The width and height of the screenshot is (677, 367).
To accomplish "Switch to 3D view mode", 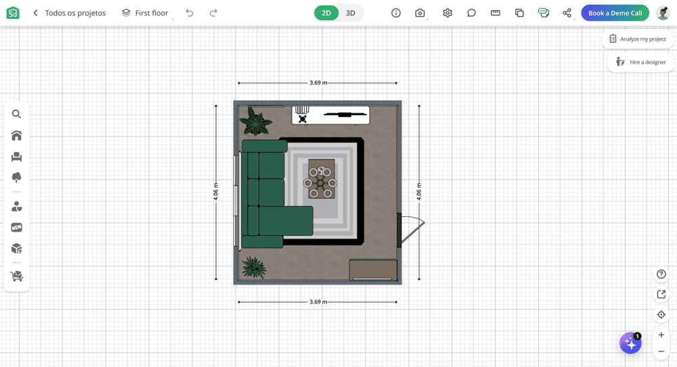I will [x=350, y=13].
